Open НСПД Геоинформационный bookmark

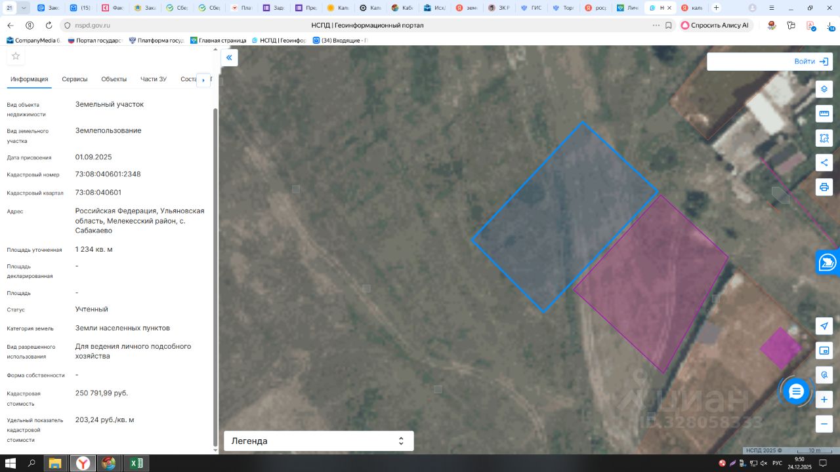click(x=279, y=40)
